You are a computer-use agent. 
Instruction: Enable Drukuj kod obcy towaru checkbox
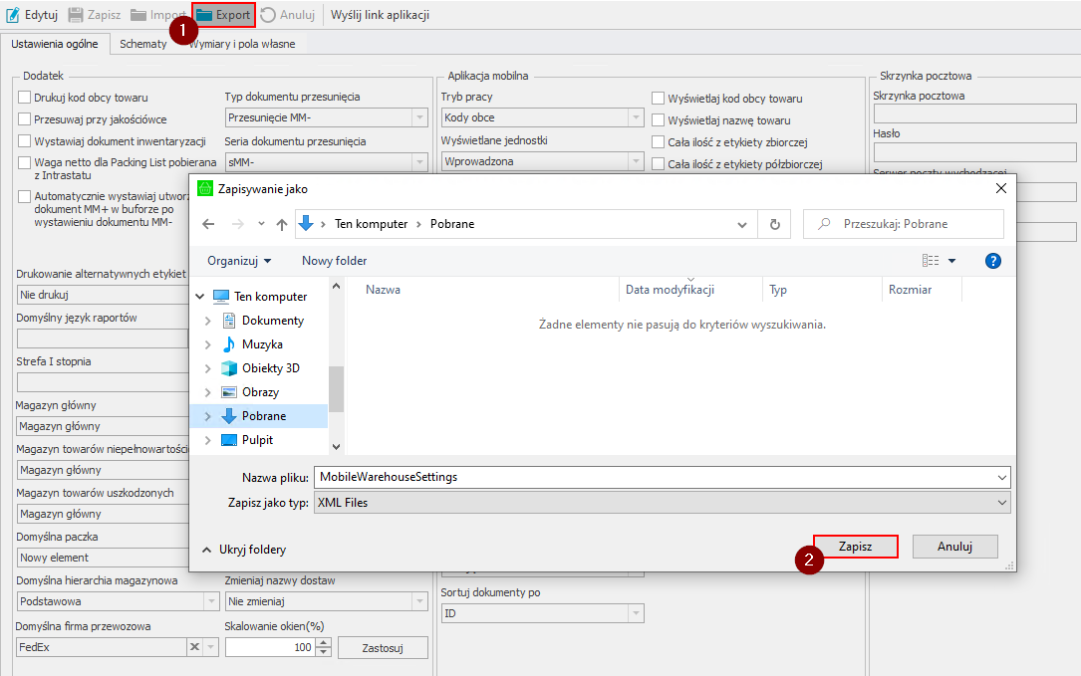25,98
